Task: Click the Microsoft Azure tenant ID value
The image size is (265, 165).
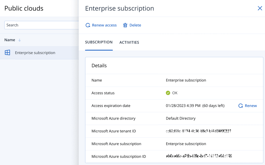Action: click(198, 131)
